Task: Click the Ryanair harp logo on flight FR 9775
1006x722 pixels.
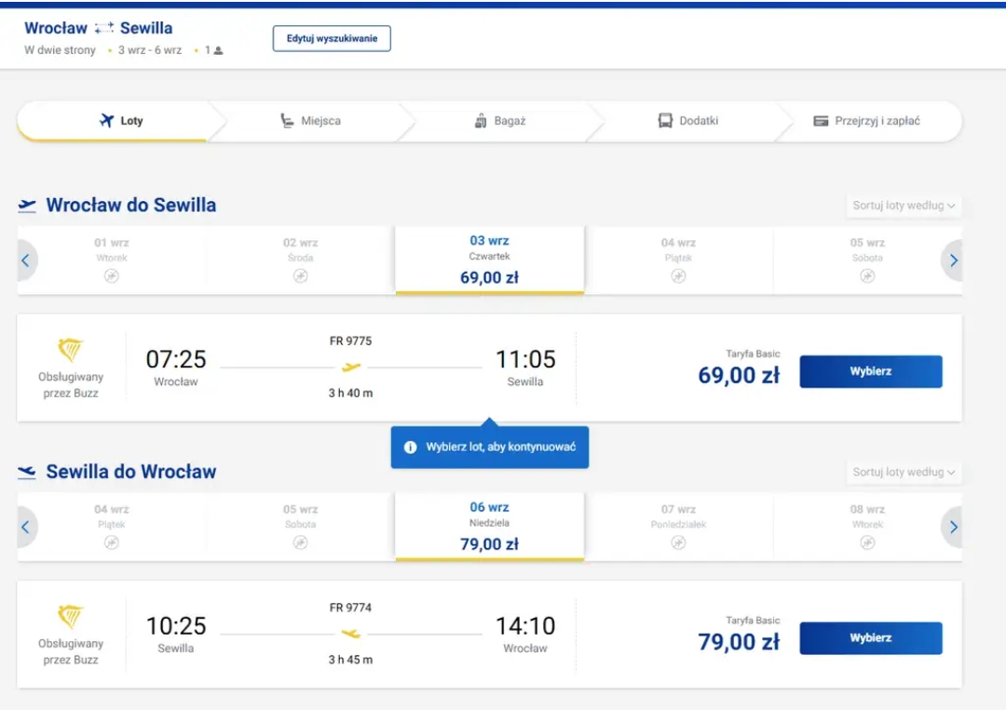Action: (x=71, y=350)
